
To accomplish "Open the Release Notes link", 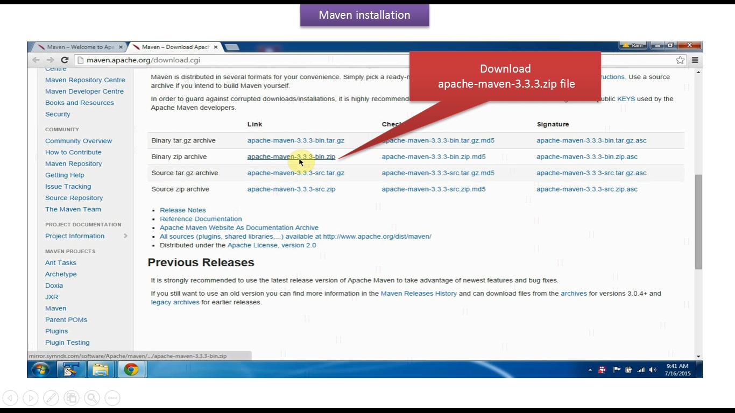I will pos(182,210).
